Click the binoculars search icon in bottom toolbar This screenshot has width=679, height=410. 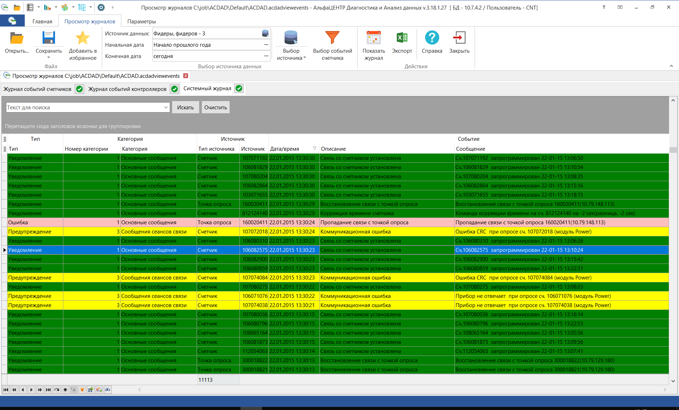pyautogui.click(x=108, y=389)
